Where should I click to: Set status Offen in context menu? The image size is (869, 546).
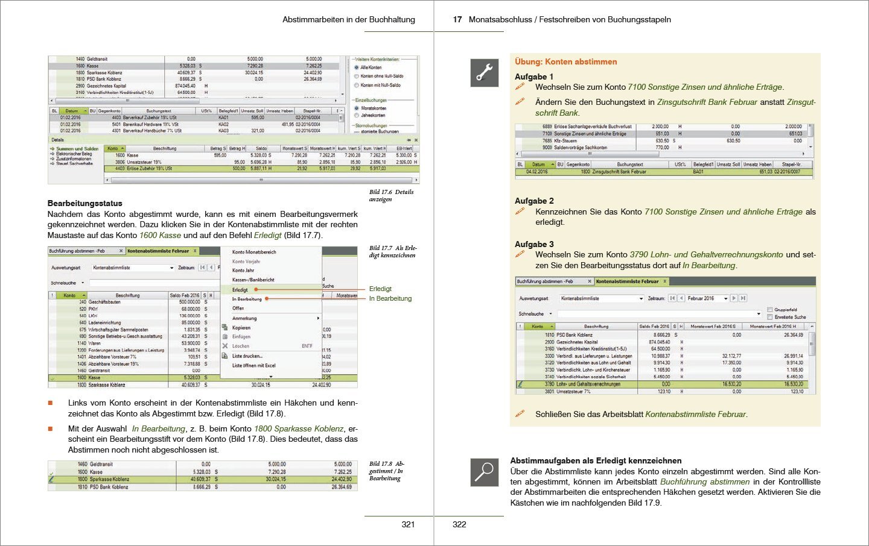[x=238, y=308]
